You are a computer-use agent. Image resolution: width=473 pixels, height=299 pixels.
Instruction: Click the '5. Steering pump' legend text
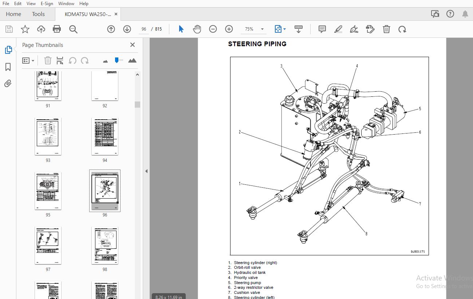[244, 283]
